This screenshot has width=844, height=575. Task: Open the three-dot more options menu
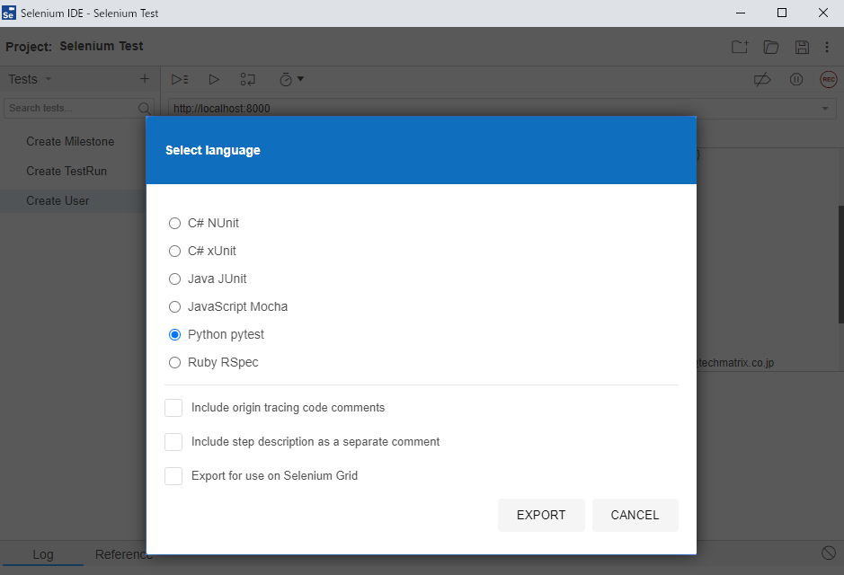coord(827,47)
